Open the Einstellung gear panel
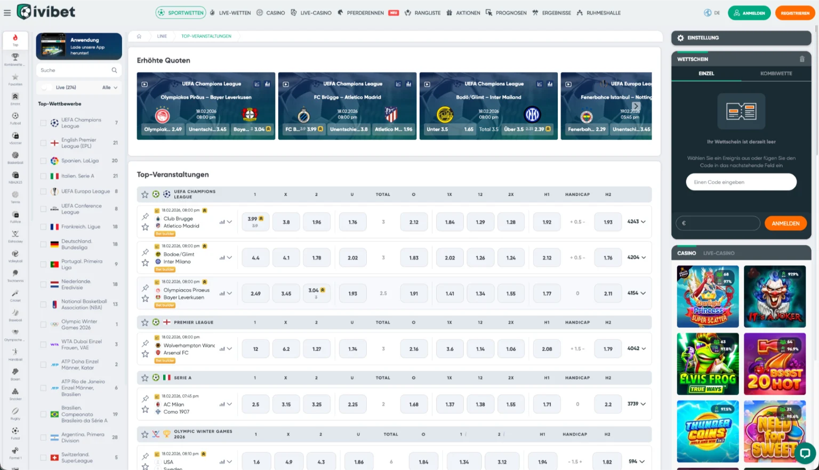Screen dimensions: 819x470 (x=680, y=38)
